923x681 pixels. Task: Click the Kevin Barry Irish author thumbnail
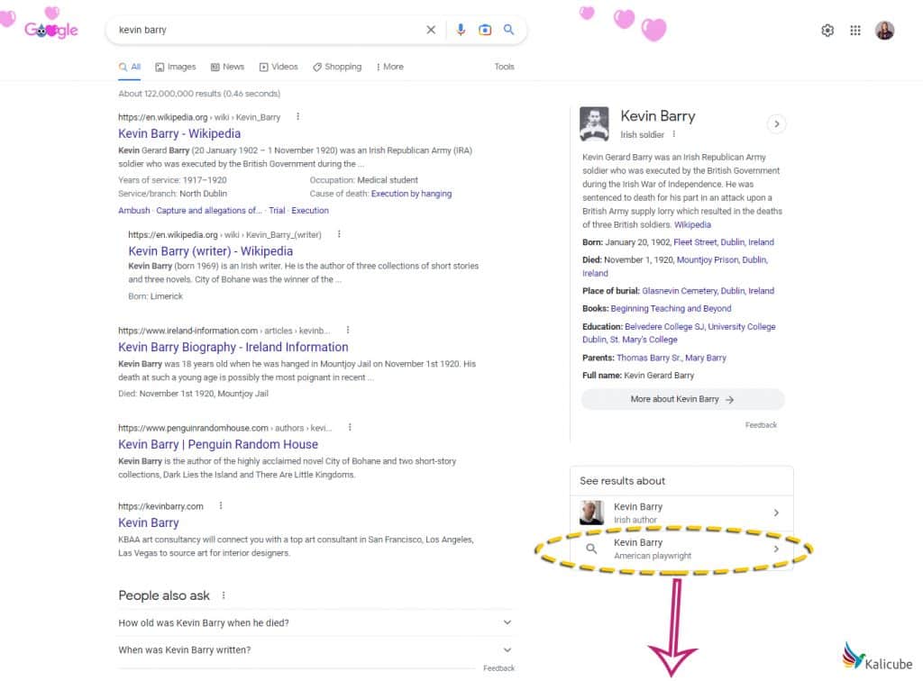592,513
